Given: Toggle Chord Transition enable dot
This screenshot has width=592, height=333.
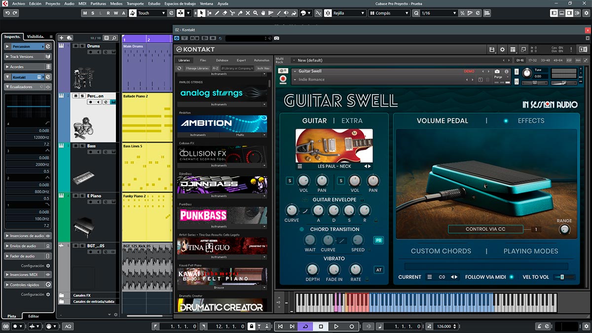Looking at the screenshot, I should point(301,229).
